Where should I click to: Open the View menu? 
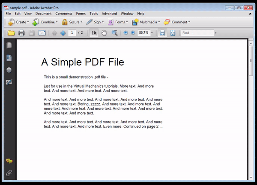28,14
